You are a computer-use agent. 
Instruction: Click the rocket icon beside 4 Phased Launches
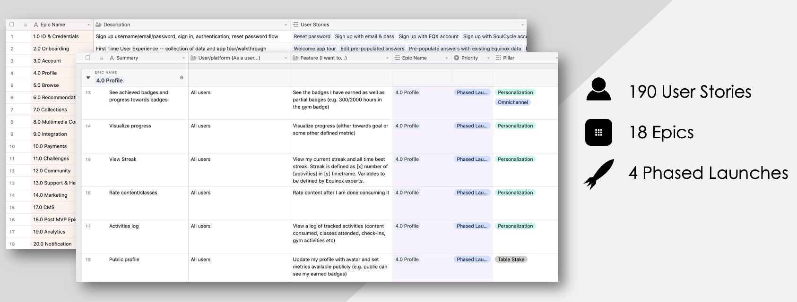tap(599, 174)
